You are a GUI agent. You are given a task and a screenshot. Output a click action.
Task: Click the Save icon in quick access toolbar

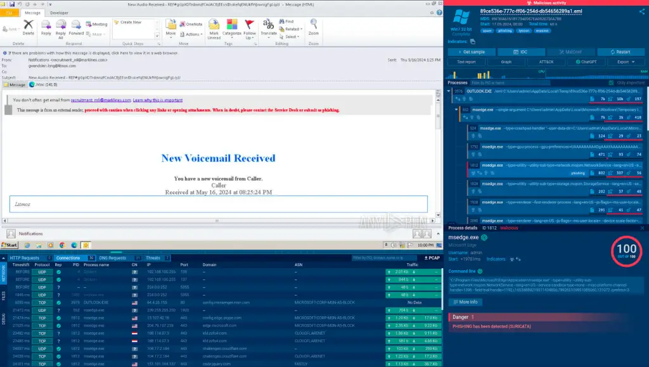tap(11, 4)
